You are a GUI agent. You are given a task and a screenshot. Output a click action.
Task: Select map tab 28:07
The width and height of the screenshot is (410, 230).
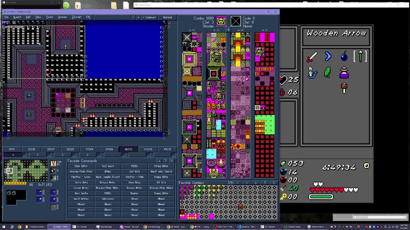click(51, 149)
